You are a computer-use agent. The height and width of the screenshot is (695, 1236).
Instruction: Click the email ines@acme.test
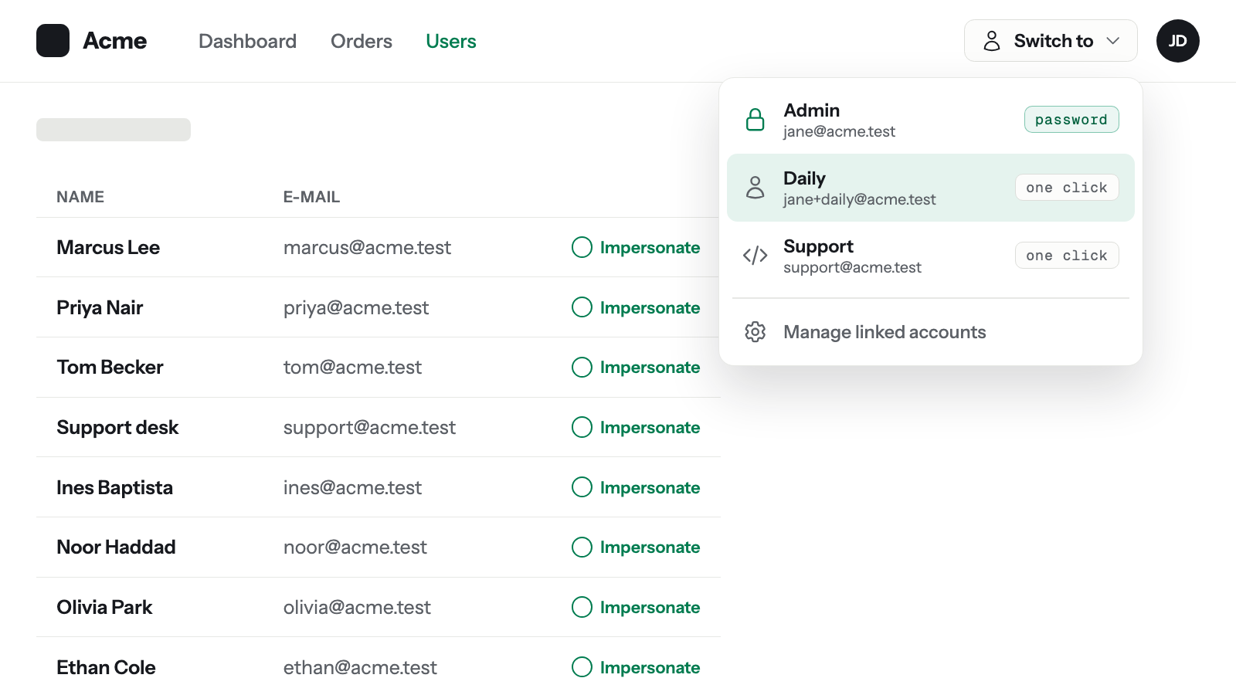click(352, 487)
